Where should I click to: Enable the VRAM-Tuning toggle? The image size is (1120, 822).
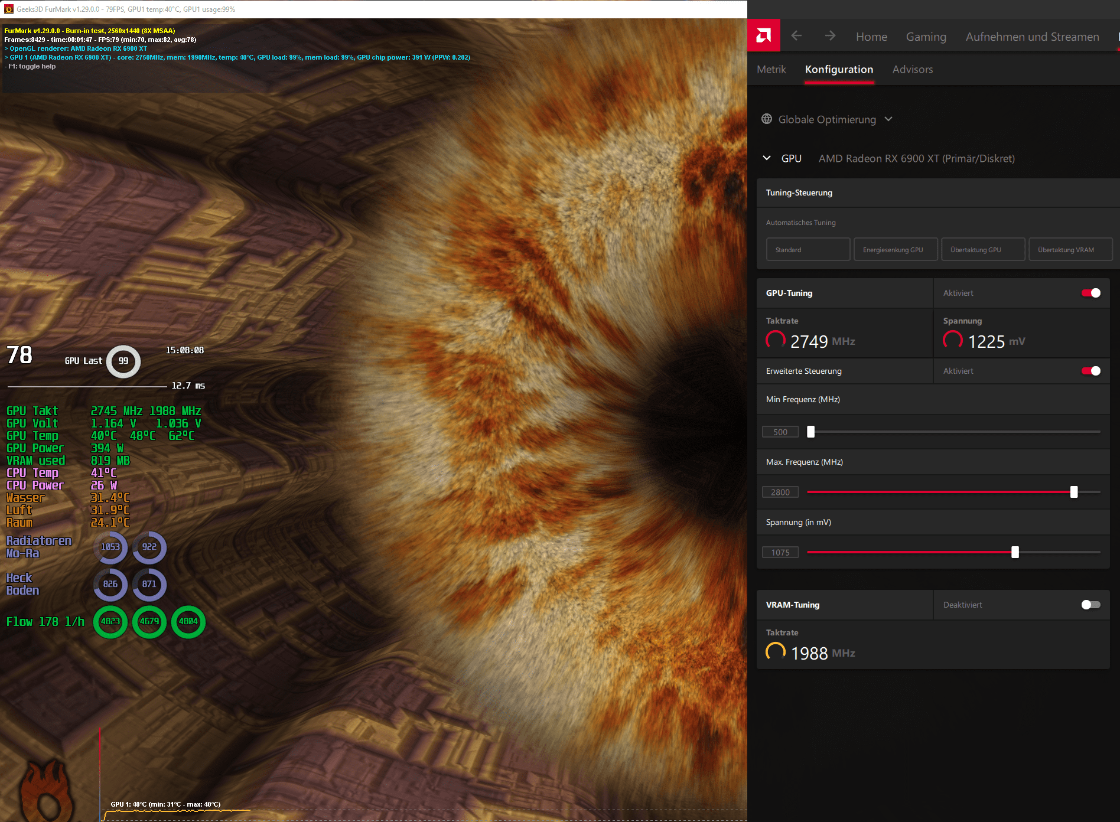(1090, 605)
